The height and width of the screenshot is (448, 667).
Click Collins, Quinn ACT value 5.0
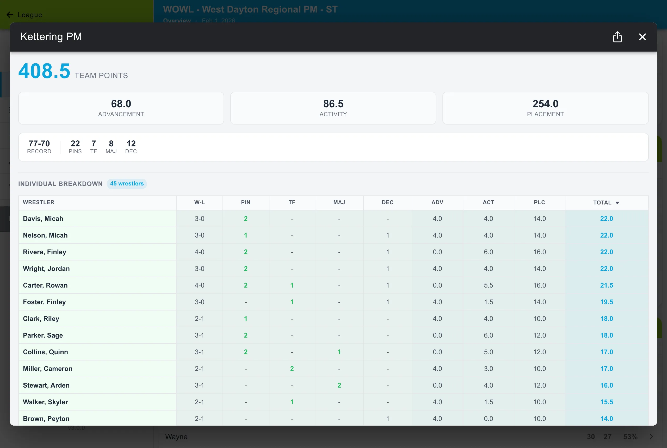tap(488, 352)
